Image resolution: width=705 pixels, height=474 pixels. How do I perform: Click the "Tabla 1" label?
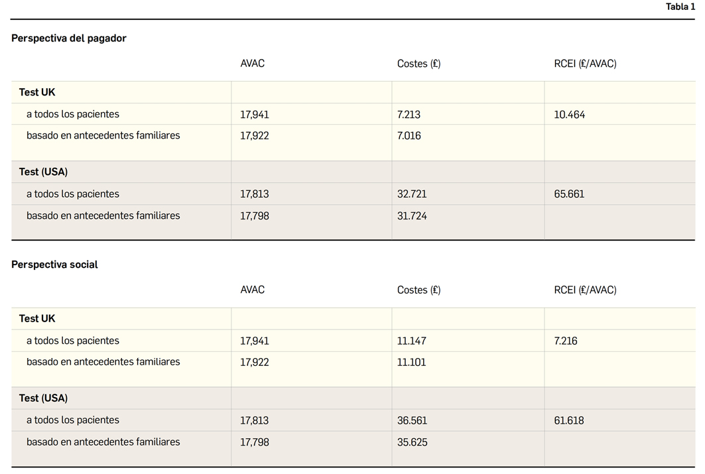[x=680, y=7]
